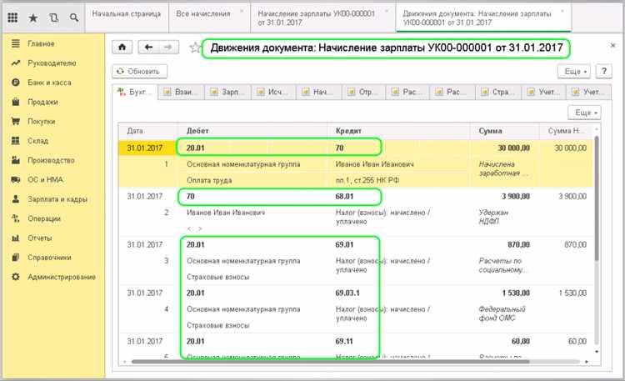Switch to the 'Начальная страница' tab

tap(127, 16)
